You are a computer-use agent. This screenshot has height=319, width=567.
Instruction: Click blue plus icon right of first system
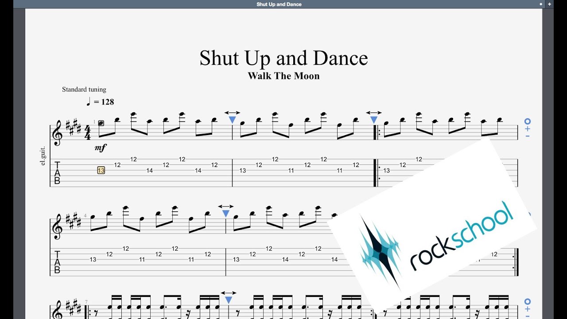(528, 129)
